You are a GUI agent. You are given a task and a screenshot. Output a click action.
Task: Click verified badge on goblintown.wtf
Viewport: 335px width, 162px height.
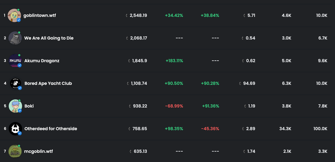point(19,20)
